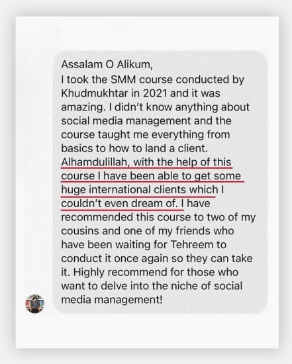
Task: Click the phrase "course taught me everything from"
Action: click(x=146, y=134)
